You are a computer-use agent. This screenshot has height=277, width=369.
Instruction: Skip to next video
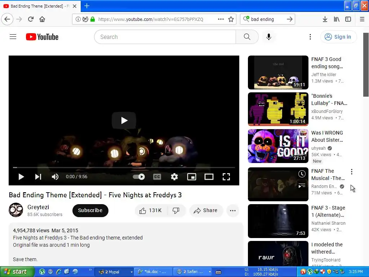coord(38,177)
